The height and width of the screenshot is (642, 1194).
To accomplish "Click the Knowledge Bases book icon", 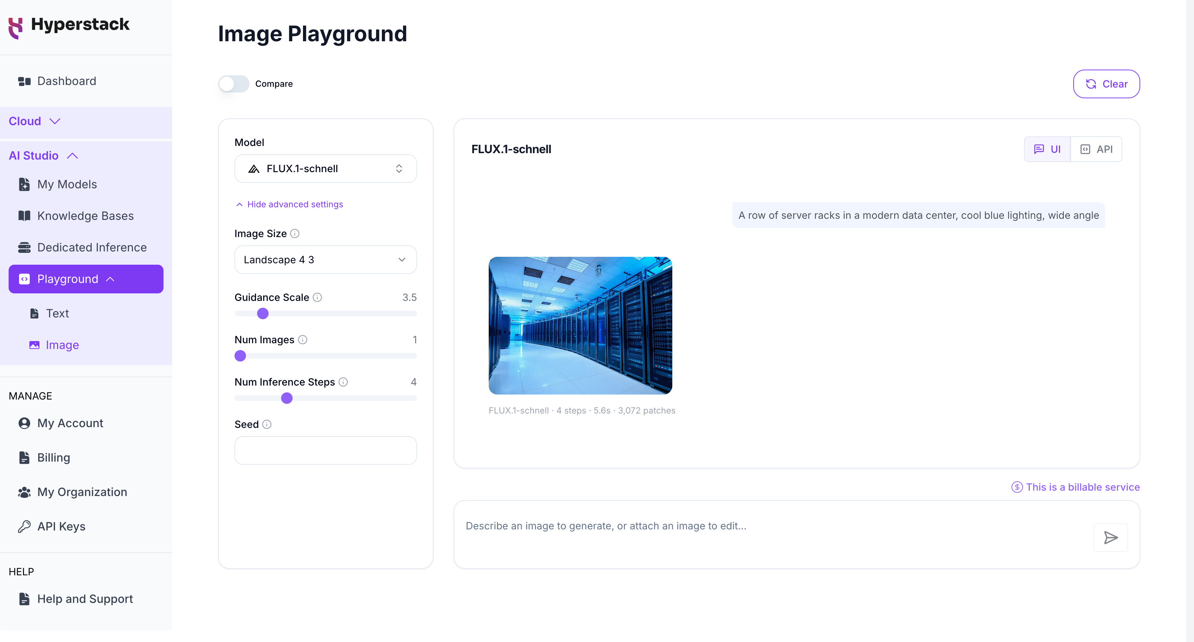I will pyautogui.click(x=24, y=216).
